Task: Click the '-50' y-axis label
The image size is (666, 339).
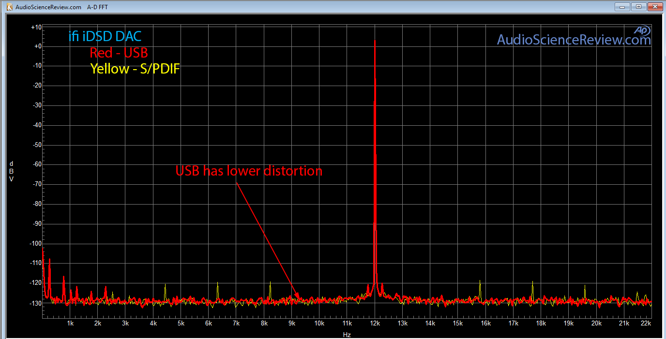Action: (36, 145)
